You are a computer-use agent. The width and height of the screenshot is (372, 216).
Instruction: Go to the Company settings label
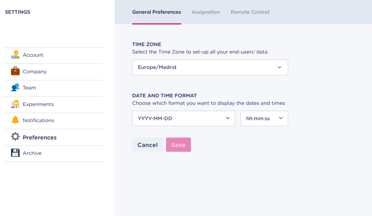point(35,71)
